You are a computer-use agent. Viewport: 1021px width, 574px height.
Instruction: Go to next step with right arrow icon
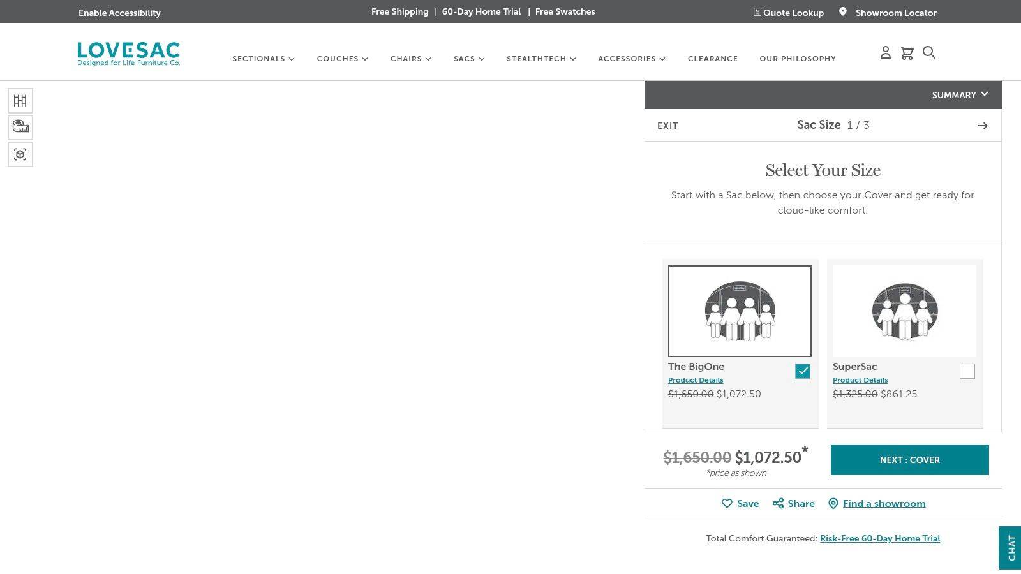click(983, 126)
